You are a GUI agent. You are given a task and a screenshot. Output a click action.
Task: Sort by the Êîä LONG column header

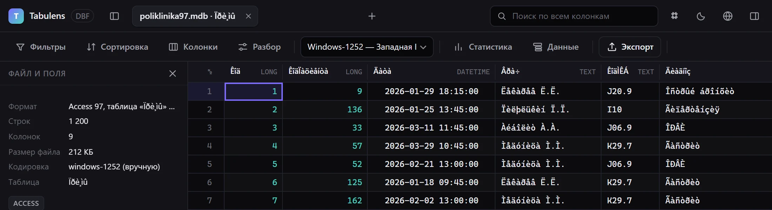(x=254, y=71)
